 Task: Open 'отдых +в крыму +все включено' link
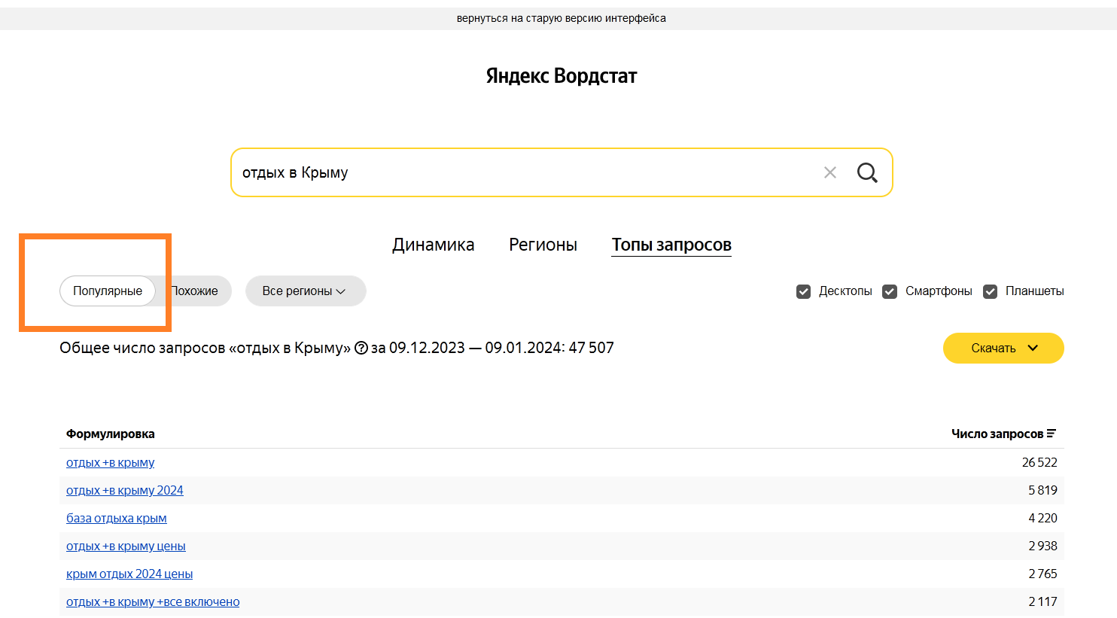tap(153, 601)
